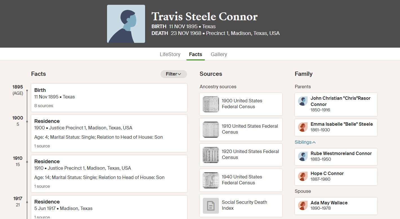Click Travis Steele Connor's profile silhouette image
Image resolution: width=400 pixels, height=219 pixels.
[126, 24]
